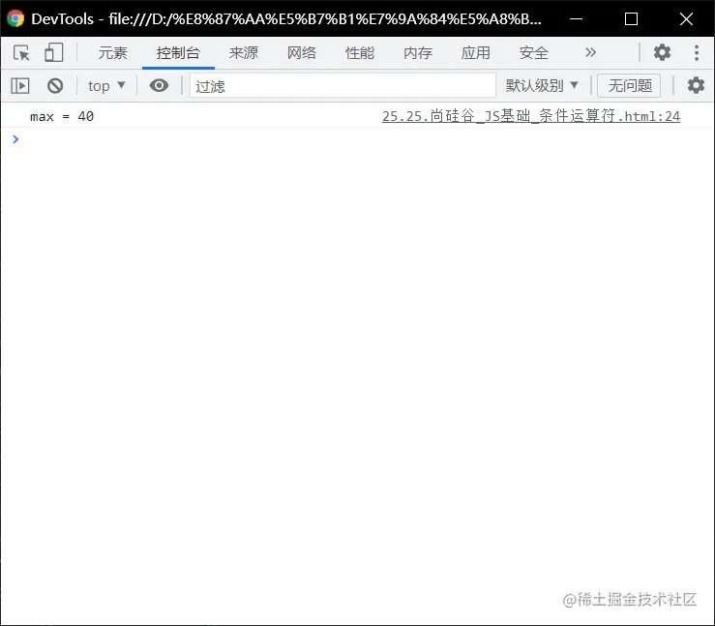Open the 性能 tab
Screen dimensions: 715x626
pyautogui.click(x=359, y=53)
